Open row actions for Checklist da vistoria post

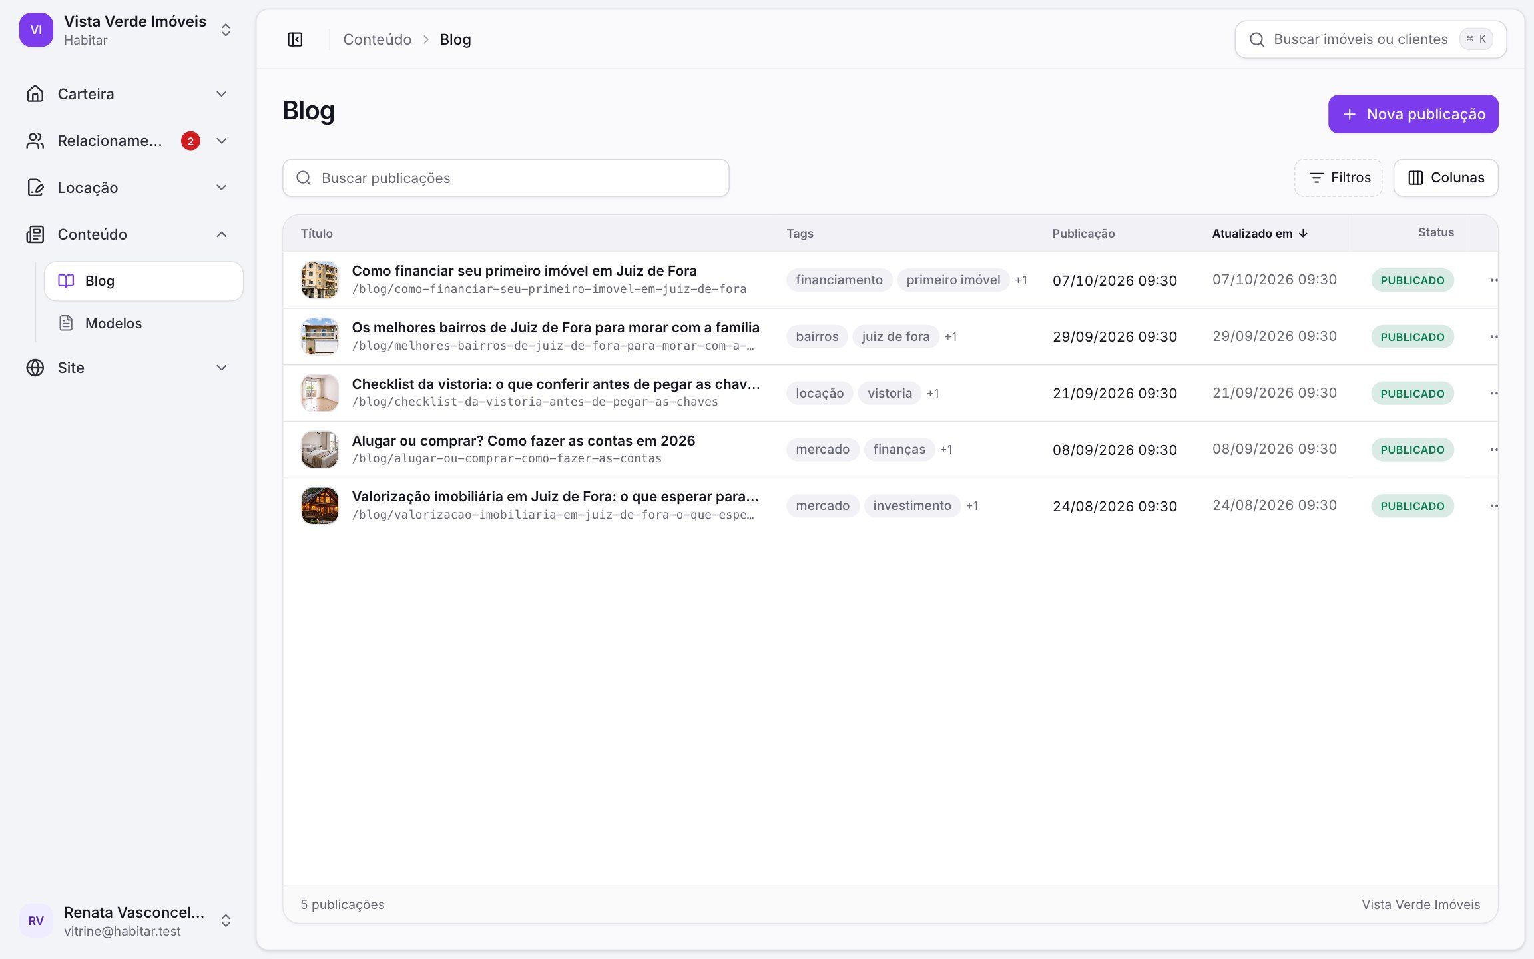coord(1493,393)
